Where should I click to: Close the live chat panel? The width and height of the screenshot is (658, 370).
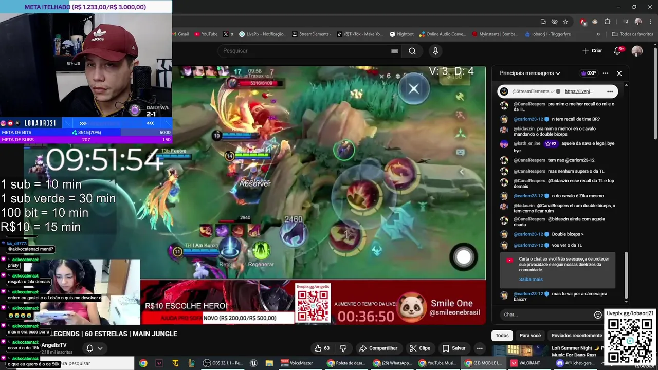pyautogui.click(x=619, y=73)
